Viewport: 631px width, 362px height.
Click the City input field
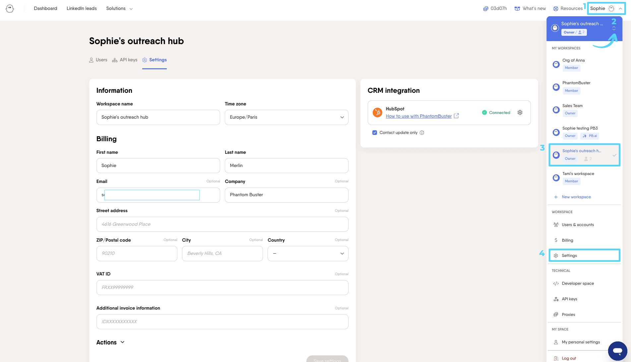(222, 254)
